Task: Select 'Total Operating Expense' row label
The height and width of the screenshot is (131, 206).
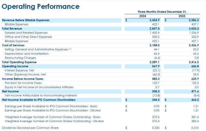Action: [x=19, y=62]
